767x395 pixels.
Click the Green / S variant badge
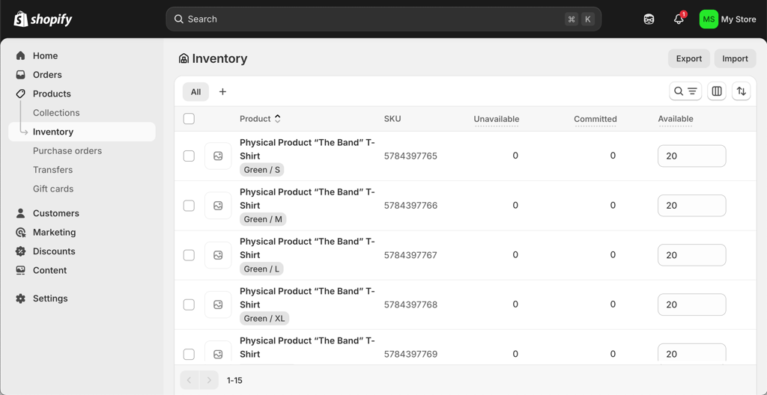point(262,170)
